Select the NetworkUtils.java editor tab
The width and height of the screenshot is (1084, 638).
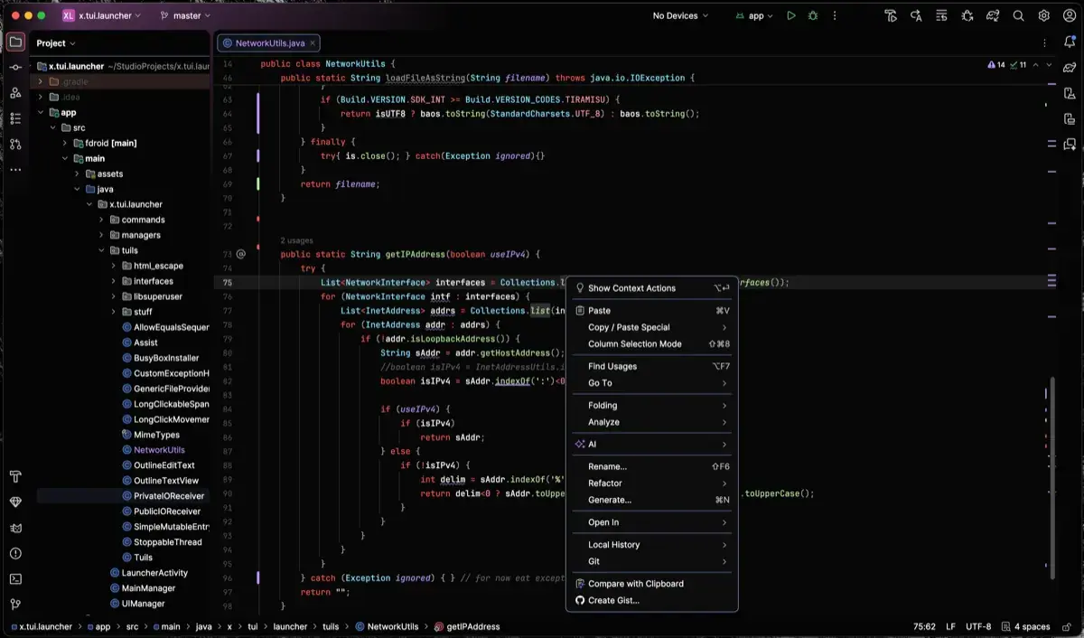(x=268, y=42)
